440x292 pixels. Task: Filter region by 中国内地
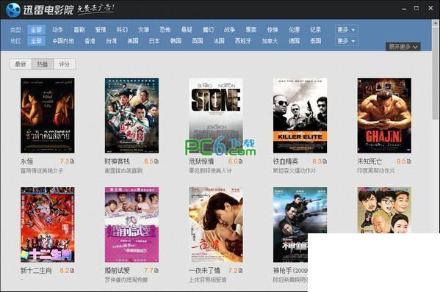63,41
